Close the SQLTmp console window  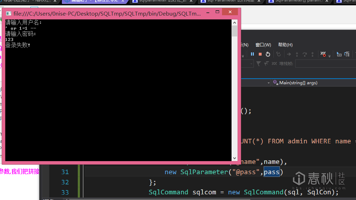point(230,12)
